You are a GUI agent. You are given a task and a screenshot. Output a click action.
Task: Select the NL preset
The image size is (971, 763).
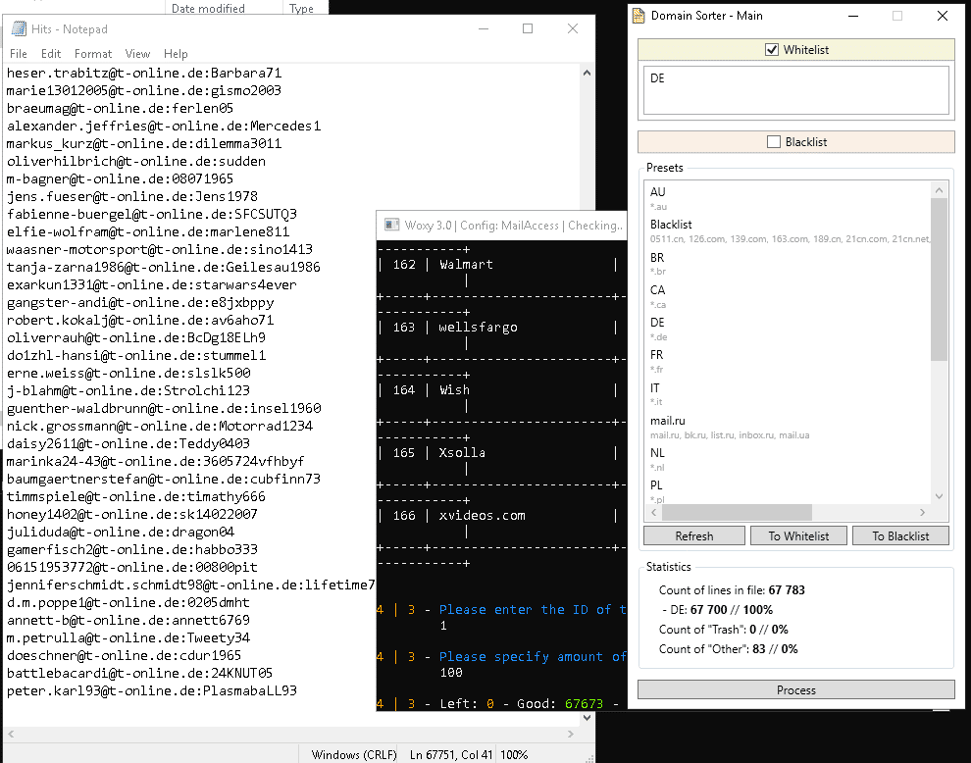coord(787,459)
